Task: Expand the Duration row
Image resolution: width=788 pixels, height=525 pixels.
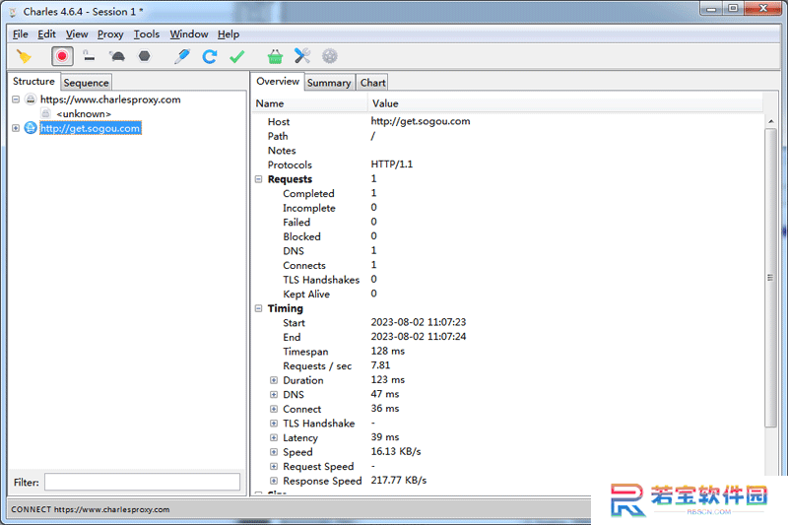Action: (x=274, y=380)
